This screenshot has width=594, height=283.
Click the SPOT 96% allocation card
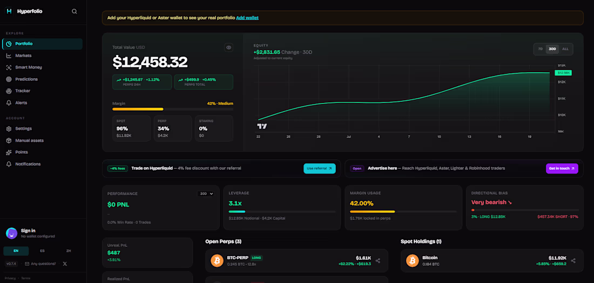tap(131, 129)
